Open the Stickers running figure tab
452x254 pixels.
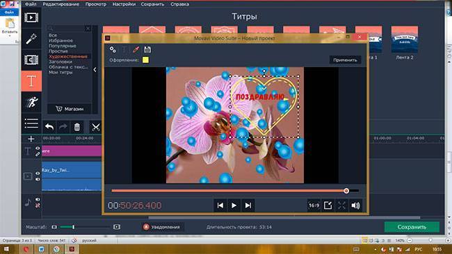(31, 102)
